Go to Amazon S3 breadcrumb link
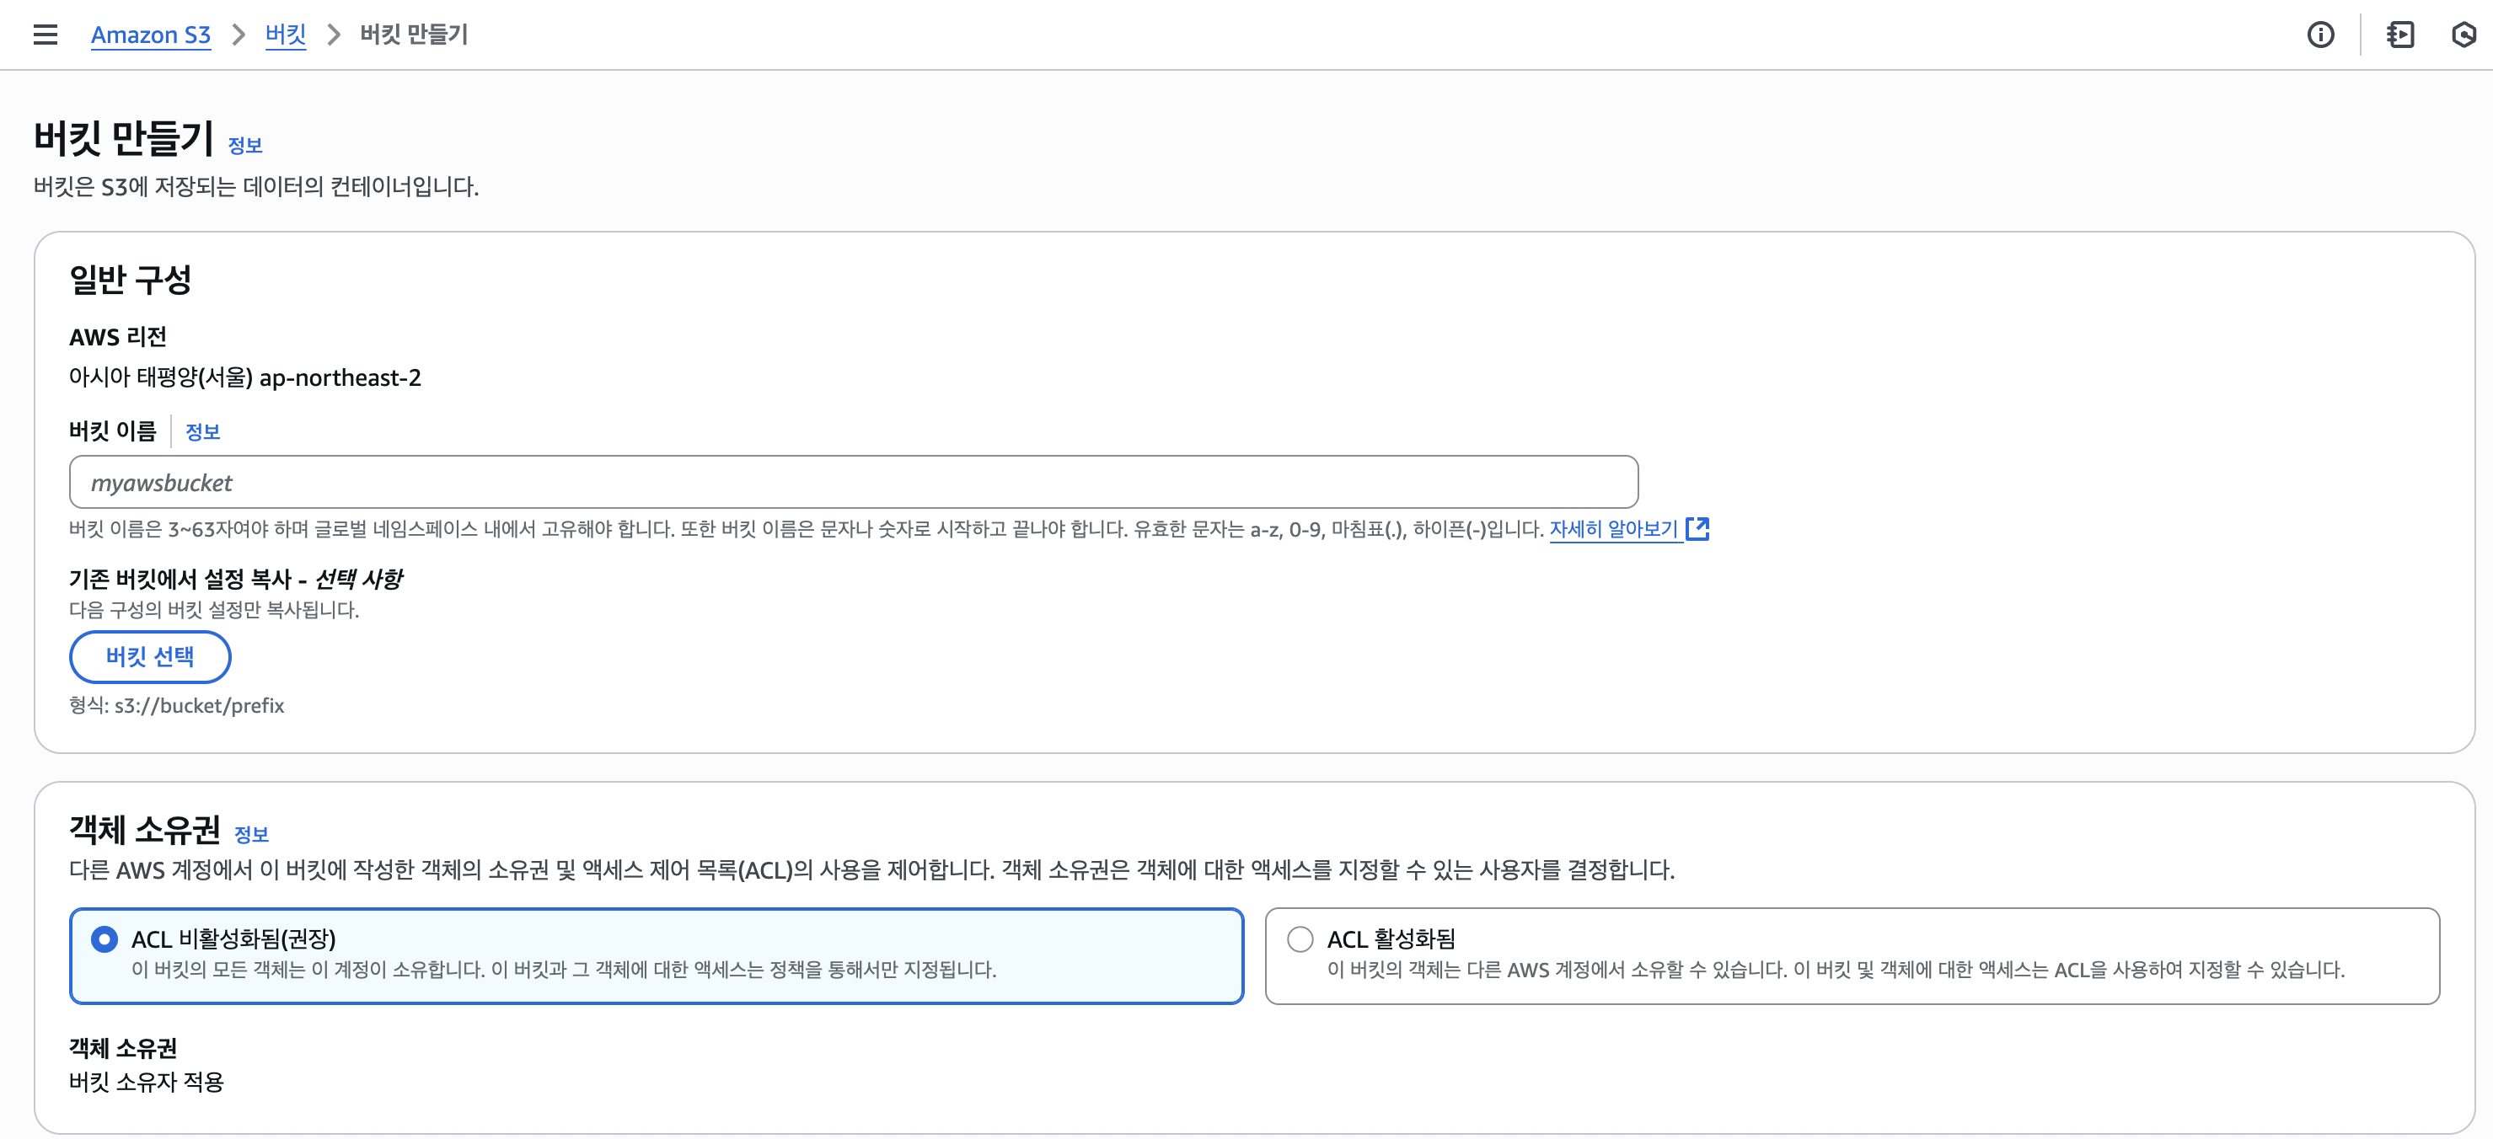 coord(151,35)
